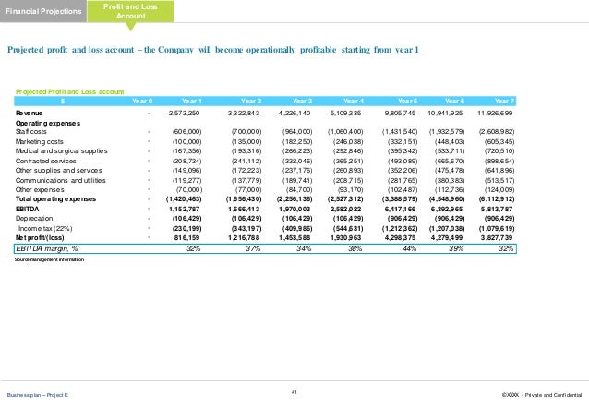Click the Business plan – Project E footer

click(38, 395)
